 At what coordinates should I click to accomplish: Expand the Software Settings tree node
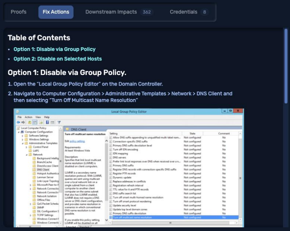click(x=23, y=136)
